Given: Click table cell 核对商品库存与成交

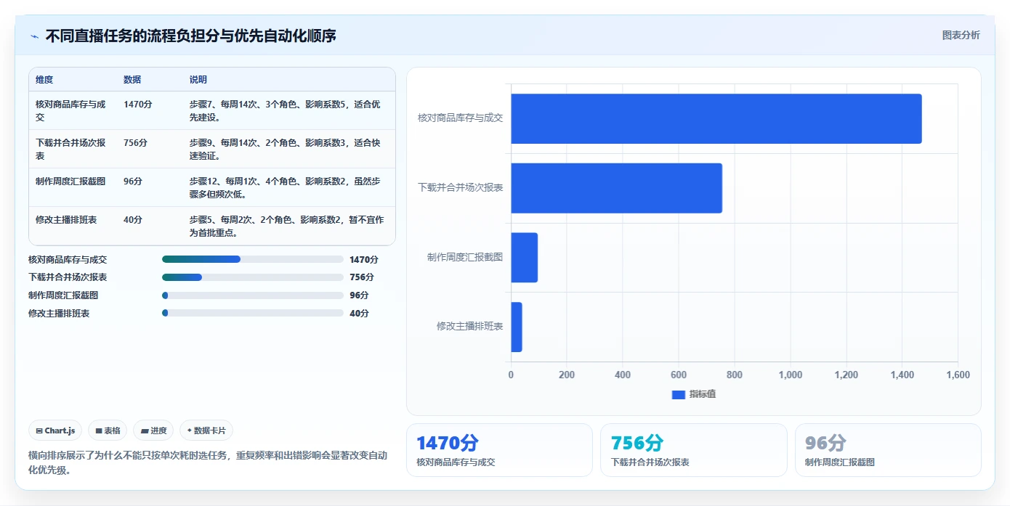Looking at the screenshot, I should point(70,110).
